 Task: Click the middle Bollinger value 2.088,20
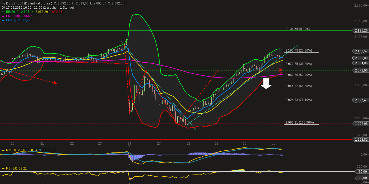point(42,12)
